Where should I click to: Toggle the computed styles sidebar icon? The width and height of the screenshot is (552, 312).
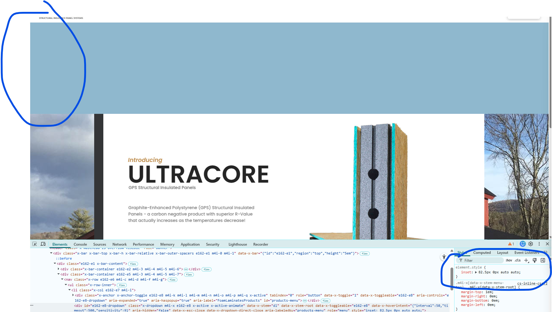click(x=543, y=260)
